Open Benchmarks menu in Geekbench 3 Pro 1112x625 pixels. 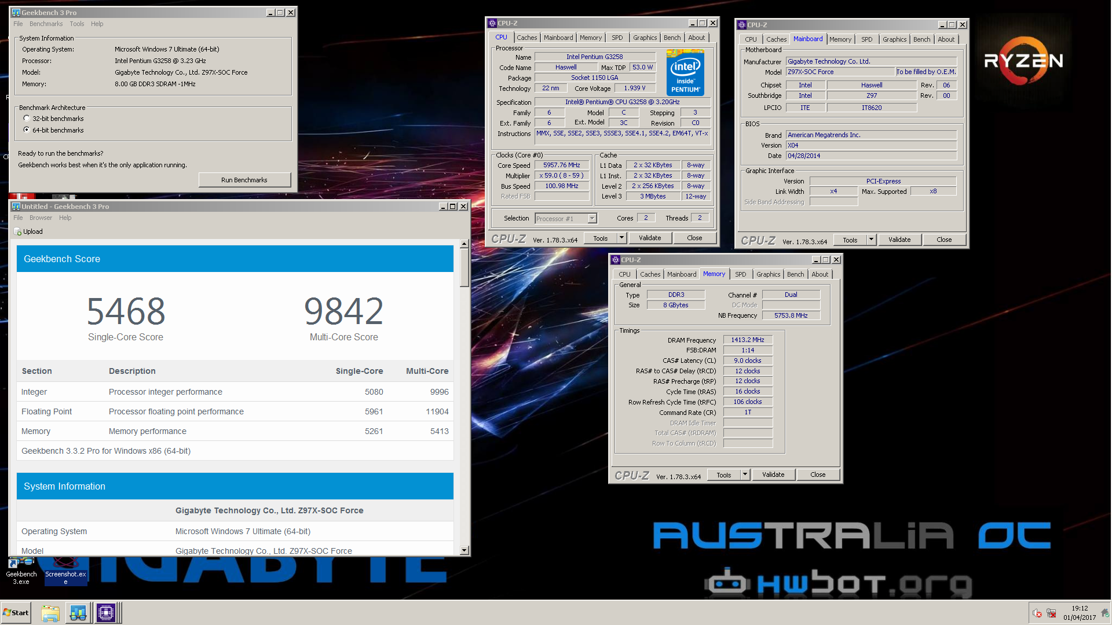46,24
